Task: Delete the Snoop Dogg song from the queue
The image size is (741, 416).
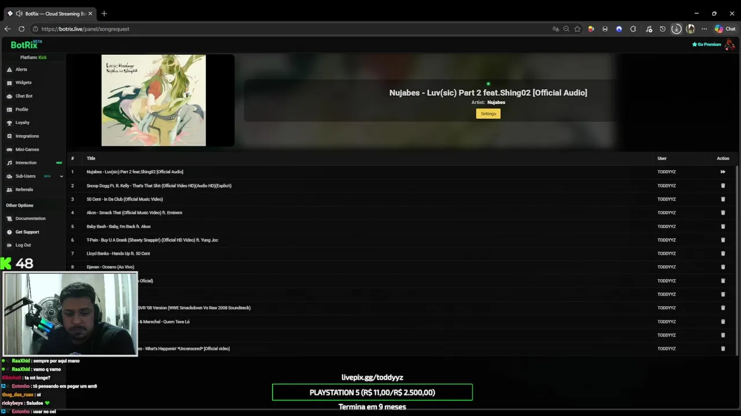Action: pos(722,185)
